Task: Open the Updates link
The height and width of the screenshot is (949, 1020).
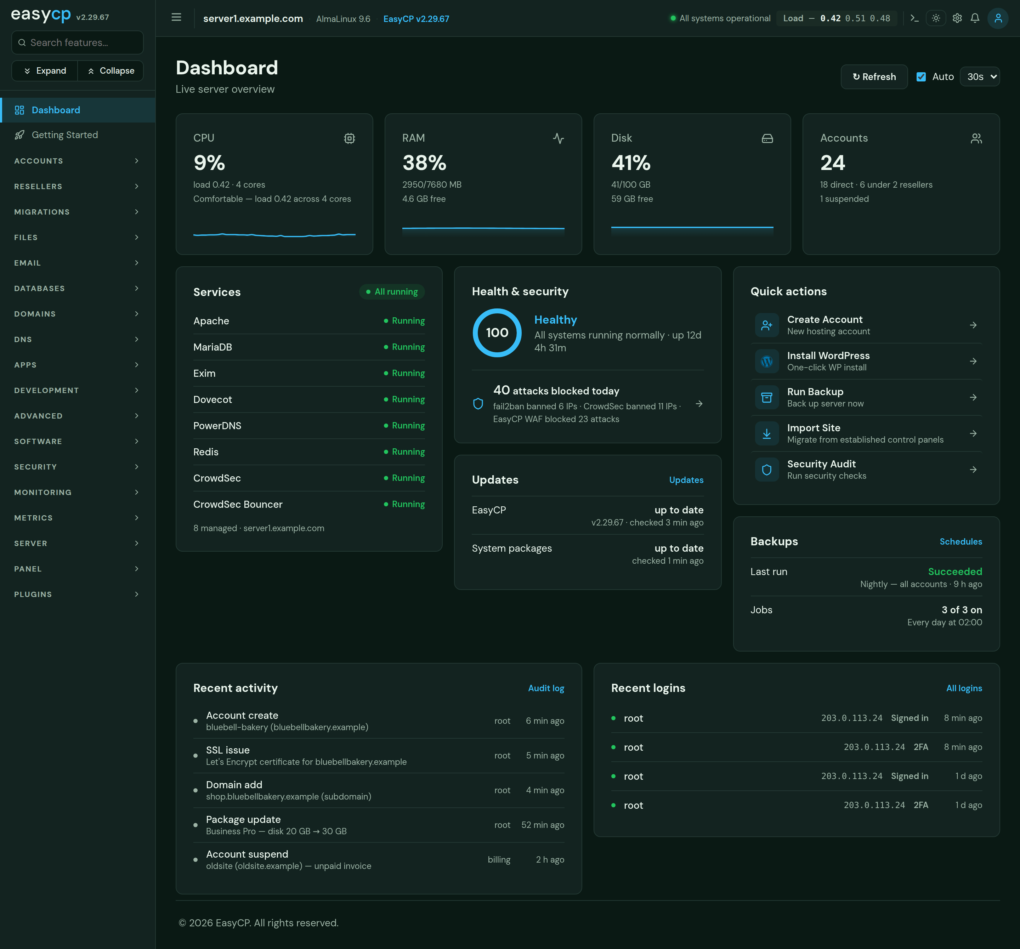Action: pyautogui.click(x=686, y=479)
